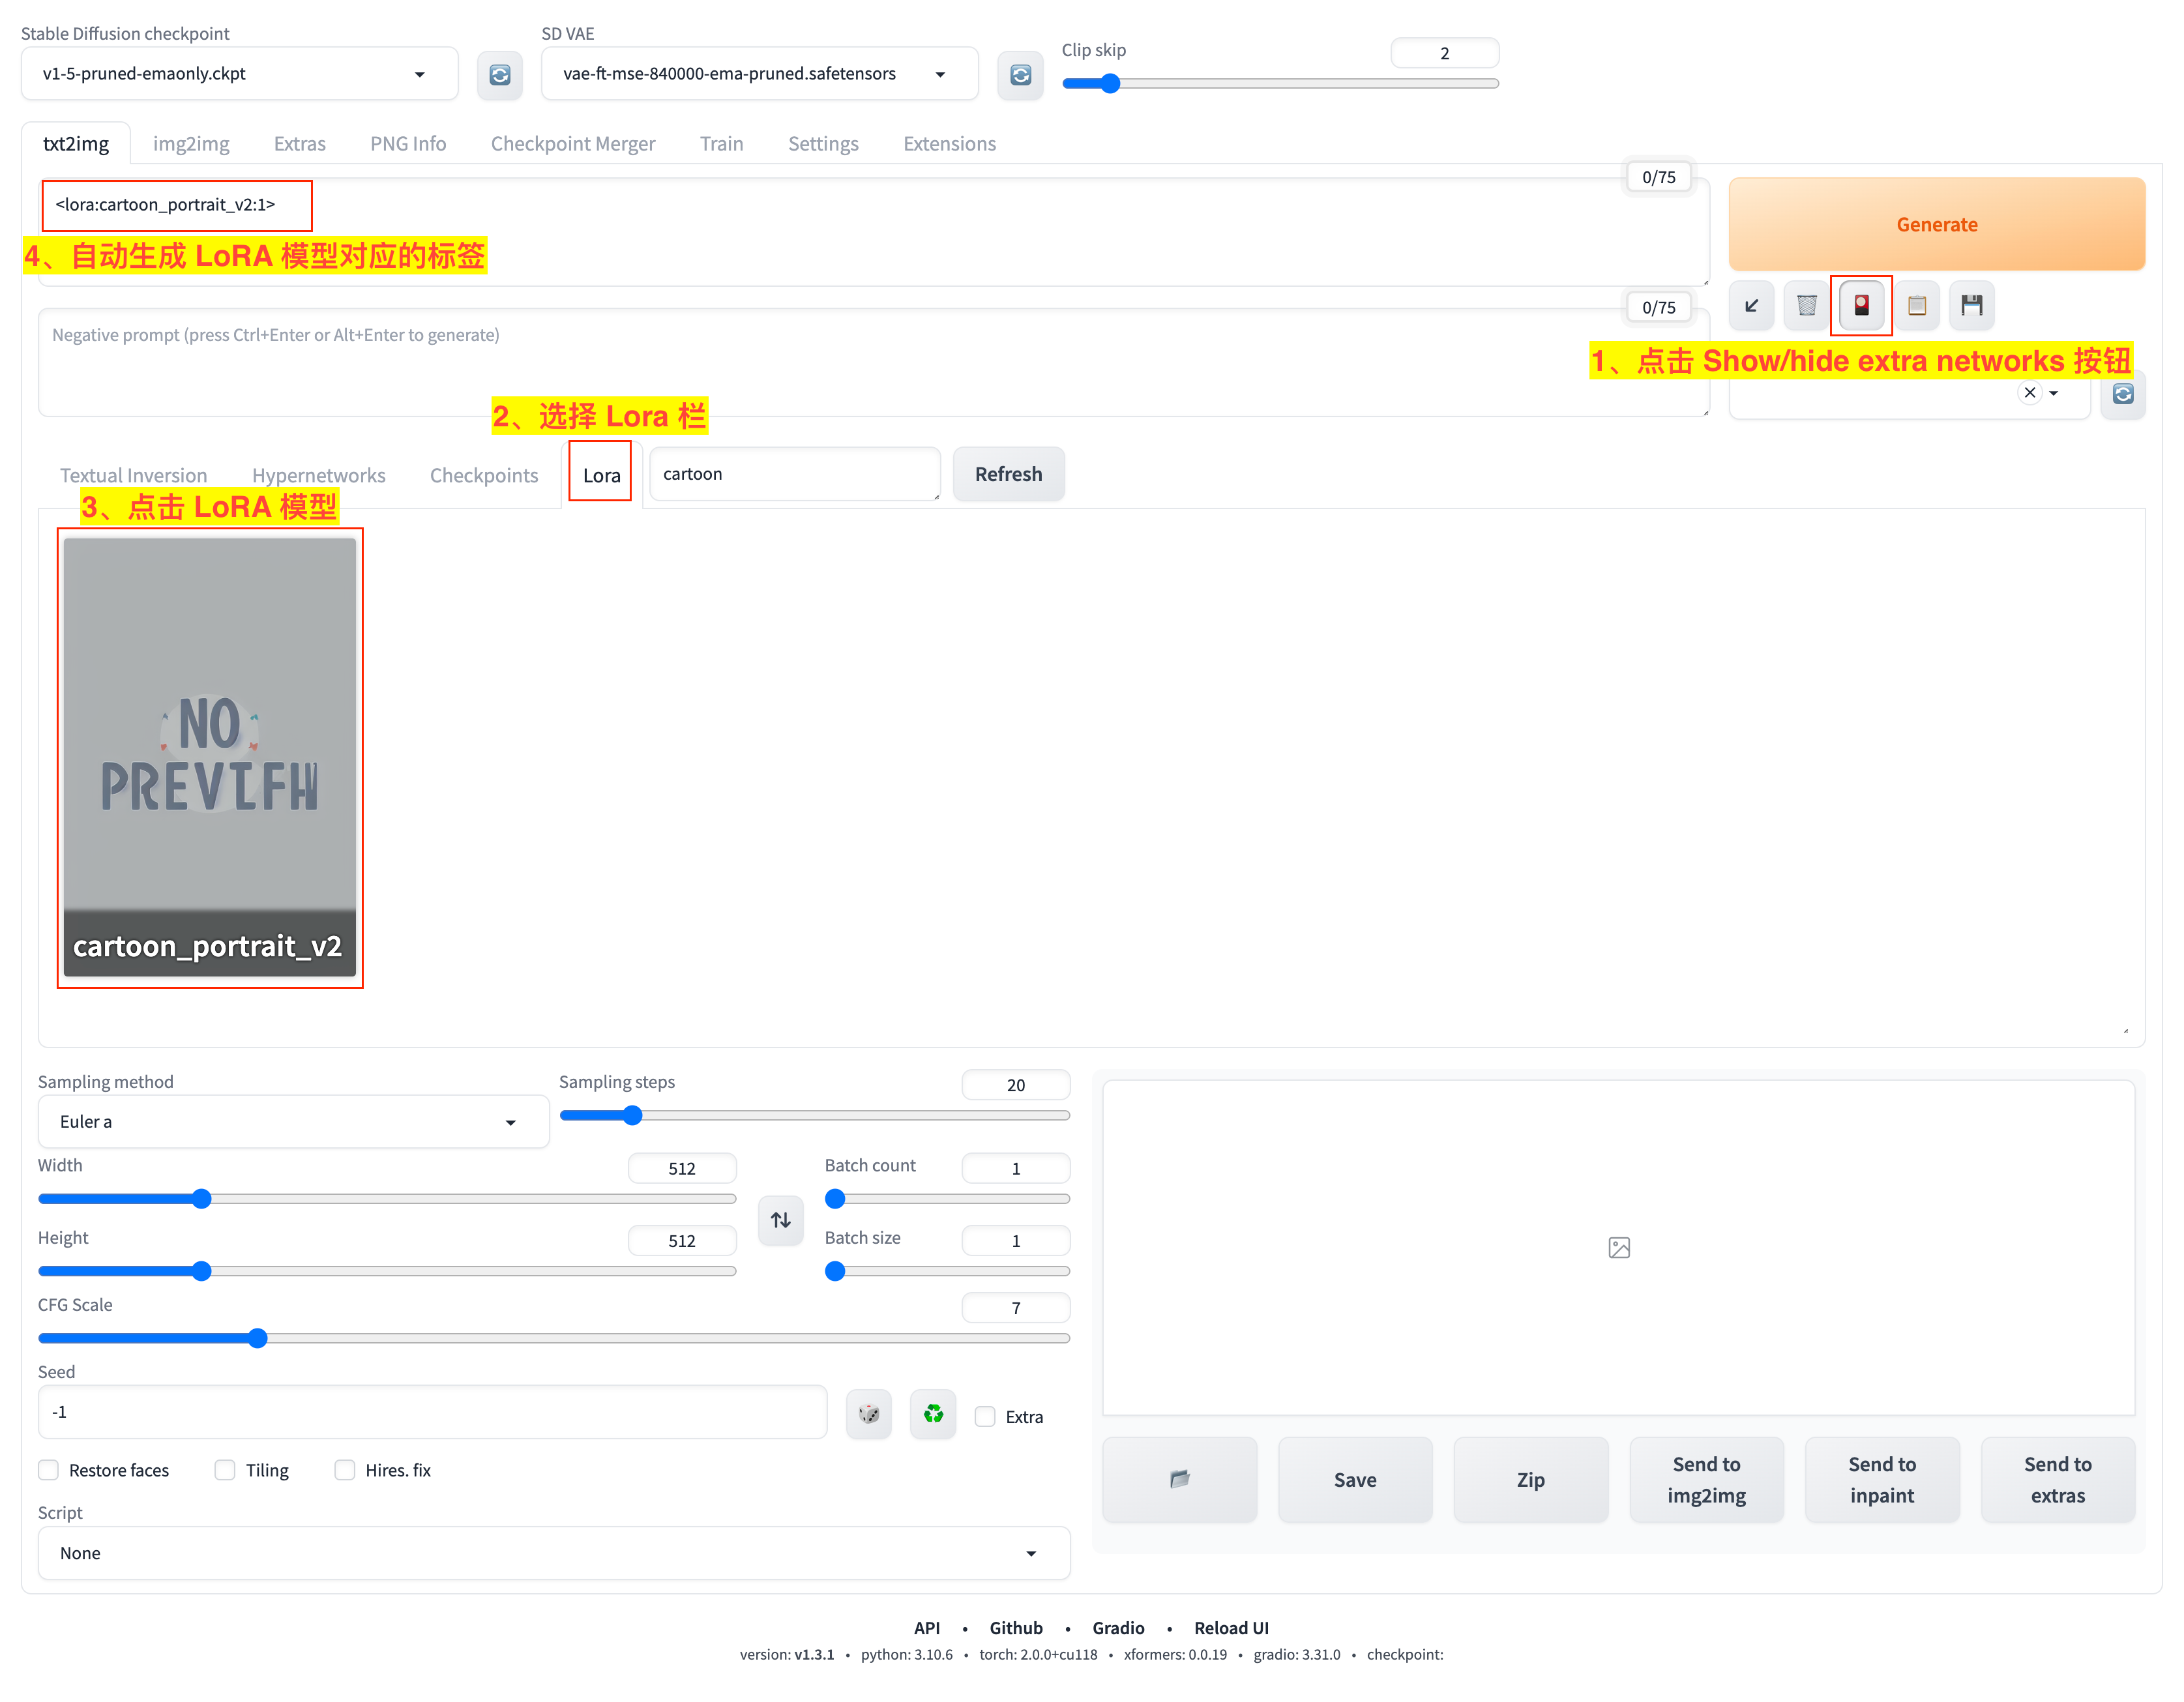This screenshot has width=2184, height=1702.
Task: Enable the Restore faces checkbox
Action: [49, 1470]
